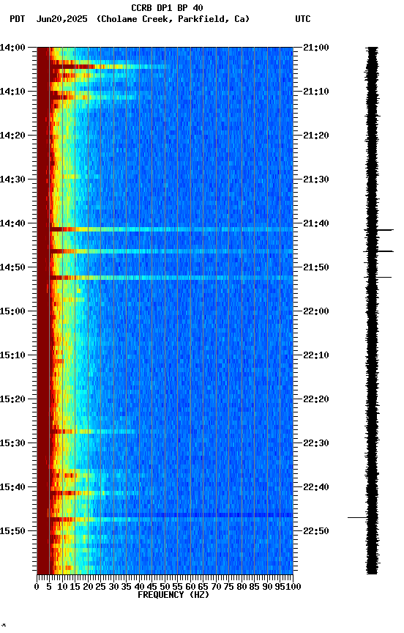Click the 15:00 PDT time label
This screenshot has width=404, height=633.
click(x=12, y=311)
